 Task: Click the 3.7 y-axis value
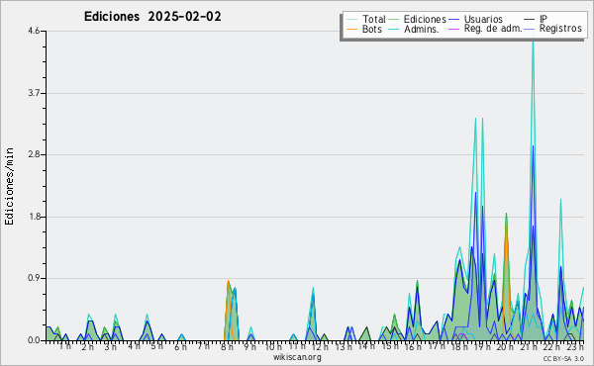point(34,93)
